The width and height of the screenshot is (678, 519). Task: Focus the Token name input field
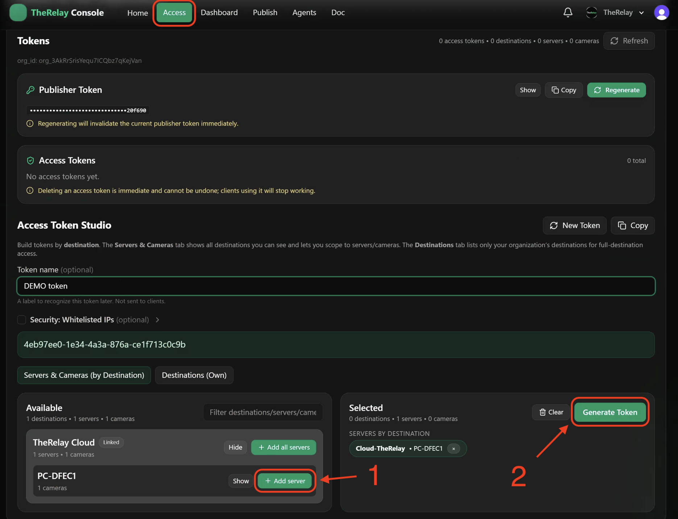click(x=336, y=286)
